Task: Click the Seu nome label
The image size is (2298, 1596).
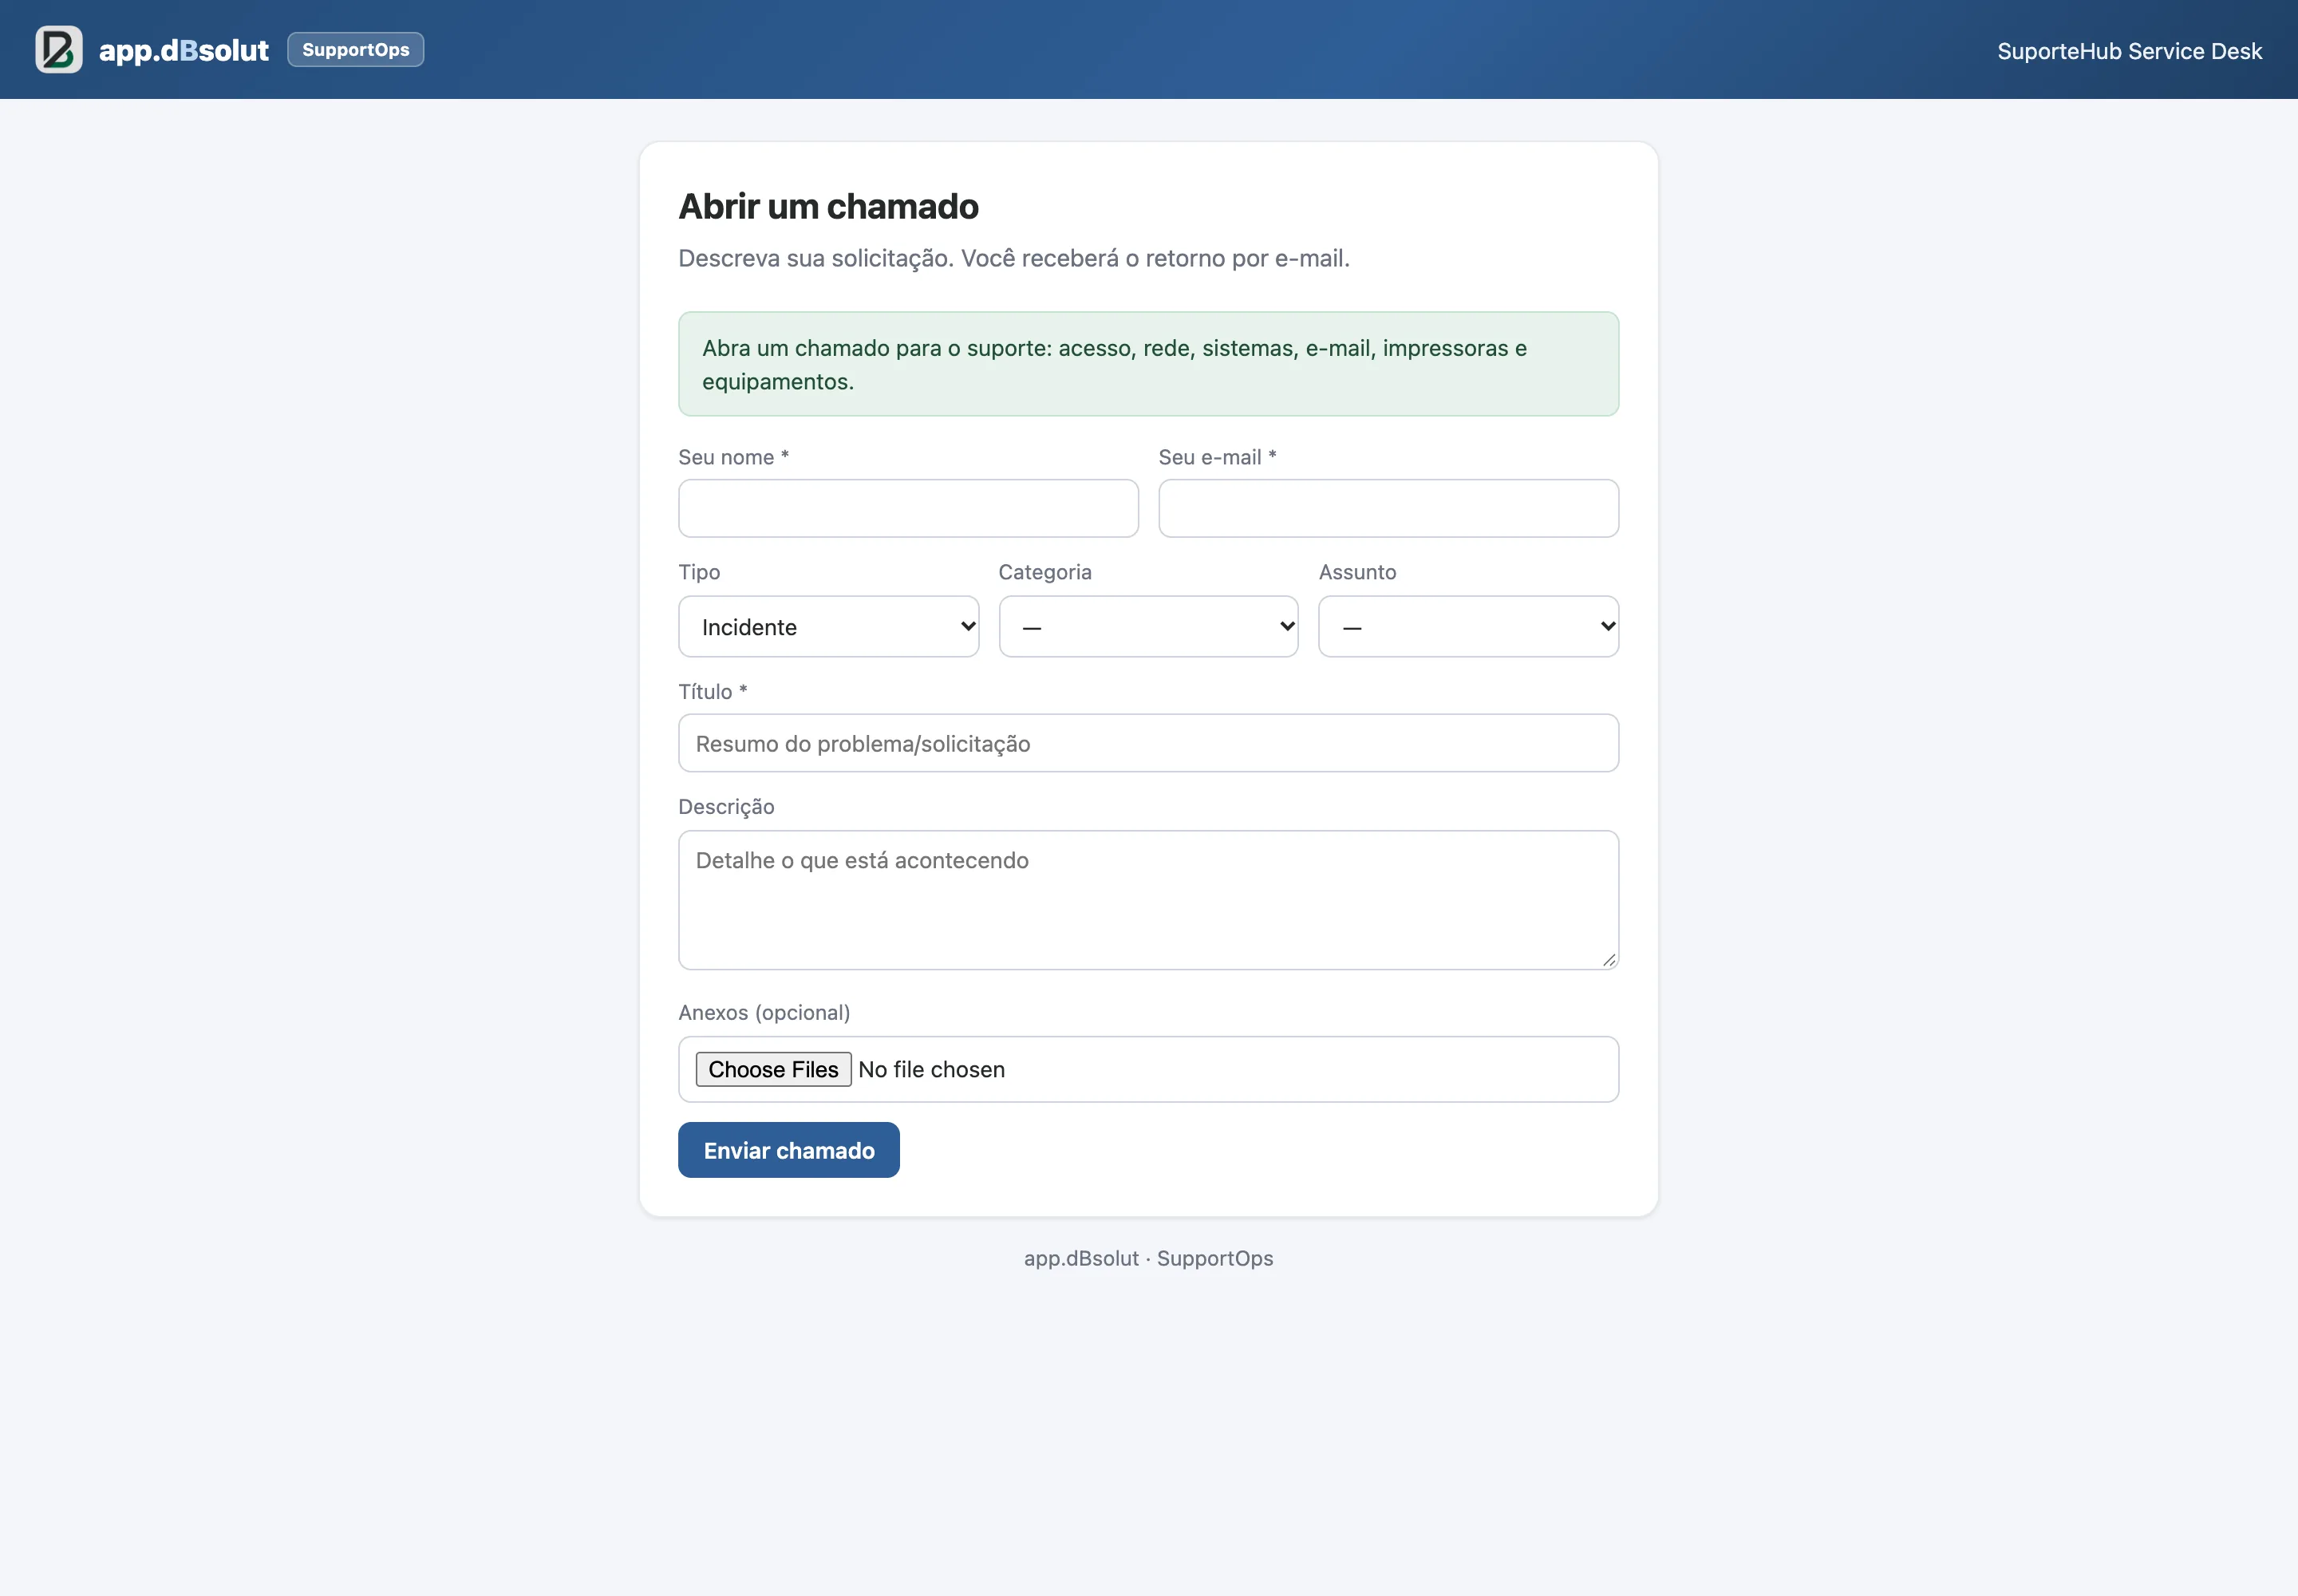Action: click(733, 457)
